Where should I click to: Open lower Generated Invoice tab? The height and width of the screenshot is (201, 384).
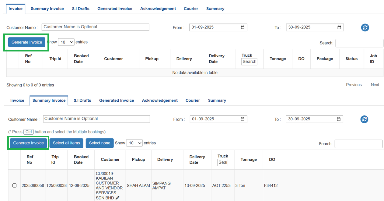117,100
